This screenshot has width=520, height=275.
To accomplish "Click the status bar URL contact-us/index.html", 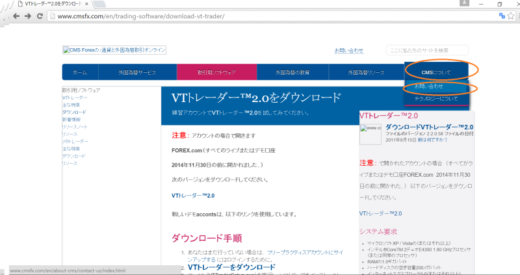I will pyautogui.click(x=68, y=270).
